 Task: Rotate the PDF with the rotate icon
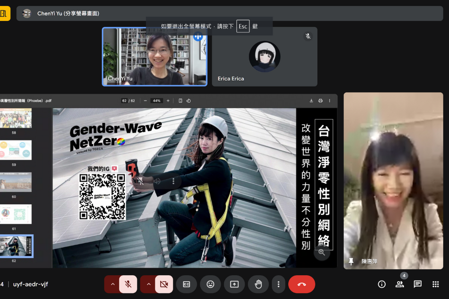point(189,101)
